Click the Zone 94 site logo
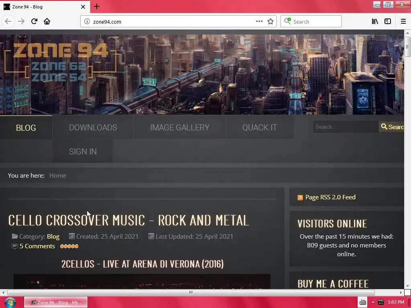This screenshot has width=411, height=308. 60,62
